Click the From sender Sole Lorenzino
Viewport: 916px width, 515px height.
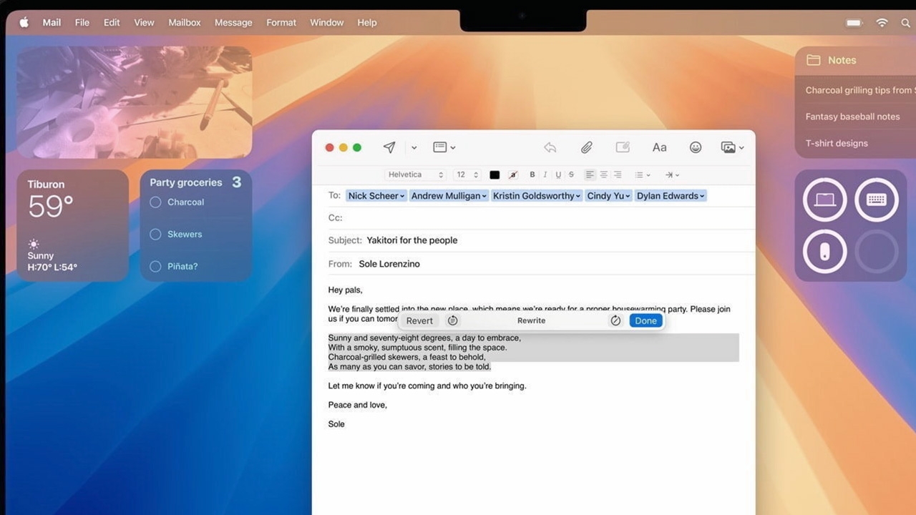389,264
